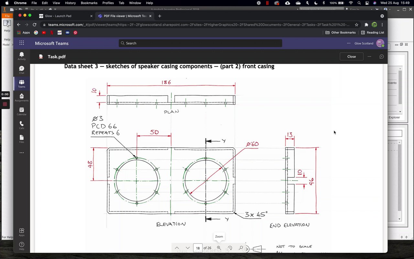Open Calendar in the Teams sidebar
The width and height of the screenshot is (414, 259).
(x=22, y=111)
